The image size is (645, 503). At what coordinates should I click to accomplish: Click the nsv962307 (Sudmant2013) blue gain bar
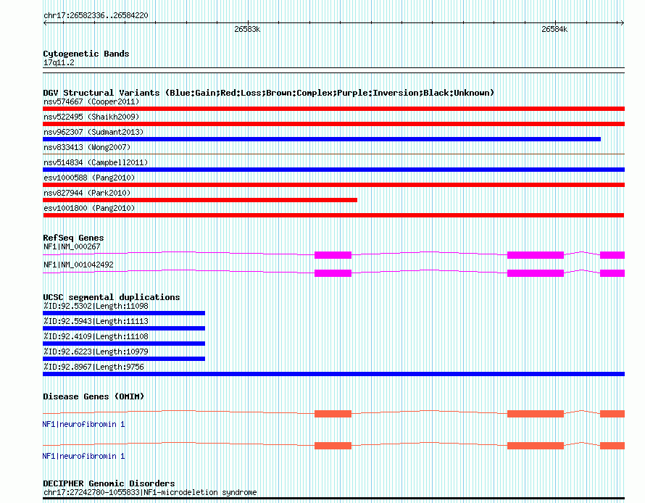pos(322,139)
